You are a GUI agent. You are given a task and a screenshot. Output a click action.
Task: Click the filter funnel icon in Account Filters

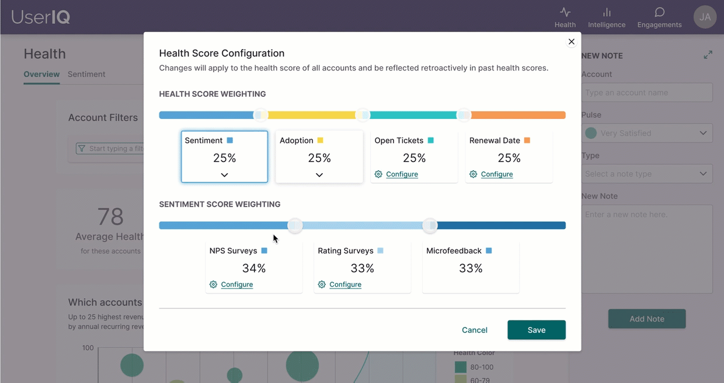coord(81,149)
